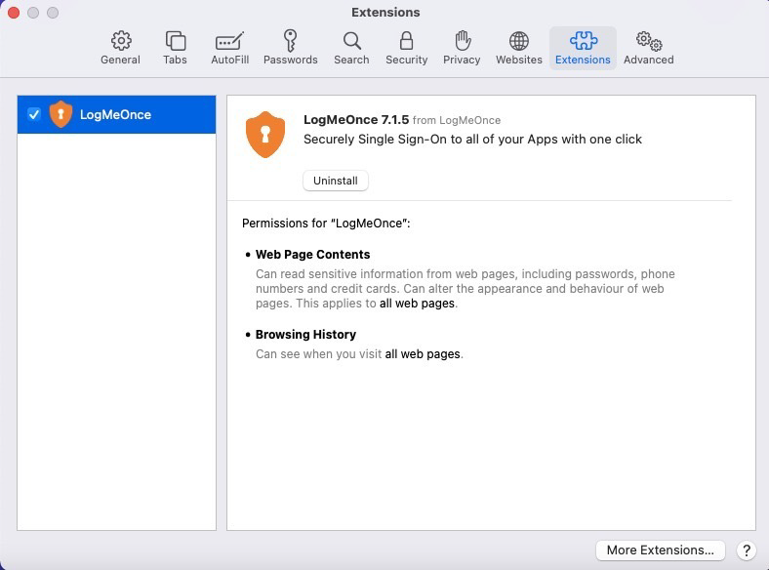
Task: Click 'all web pages' under Browsing History
Action: tap(423, 354)
